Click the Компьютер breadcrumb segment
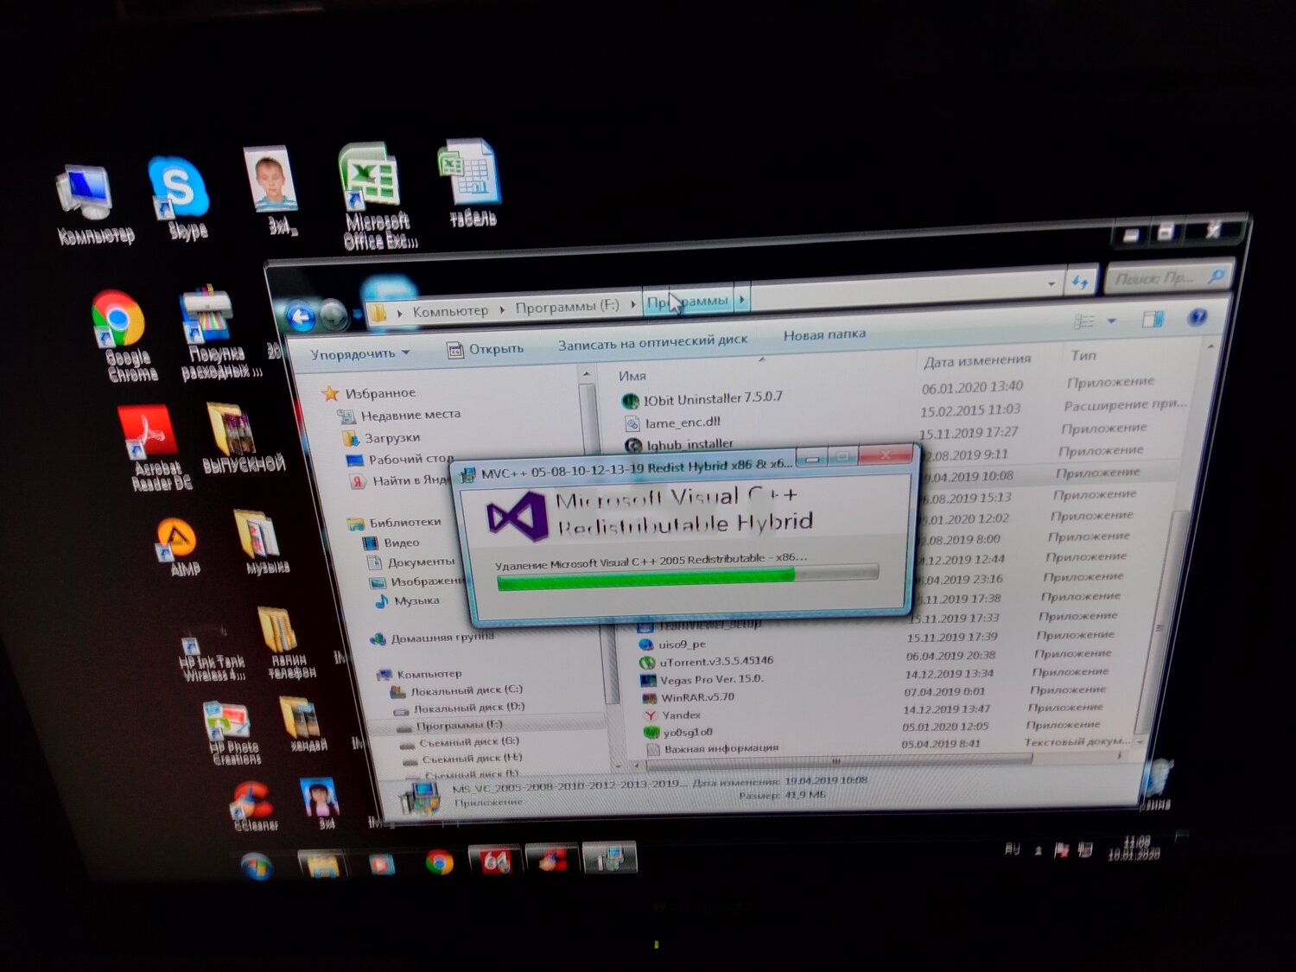This screenshot has width=1296, height=972. (x=450, y=310)
